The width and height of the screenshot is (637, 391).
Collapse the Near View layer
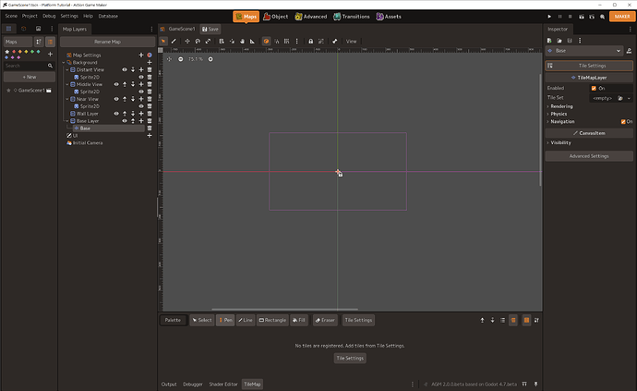(x=67, y=99)
